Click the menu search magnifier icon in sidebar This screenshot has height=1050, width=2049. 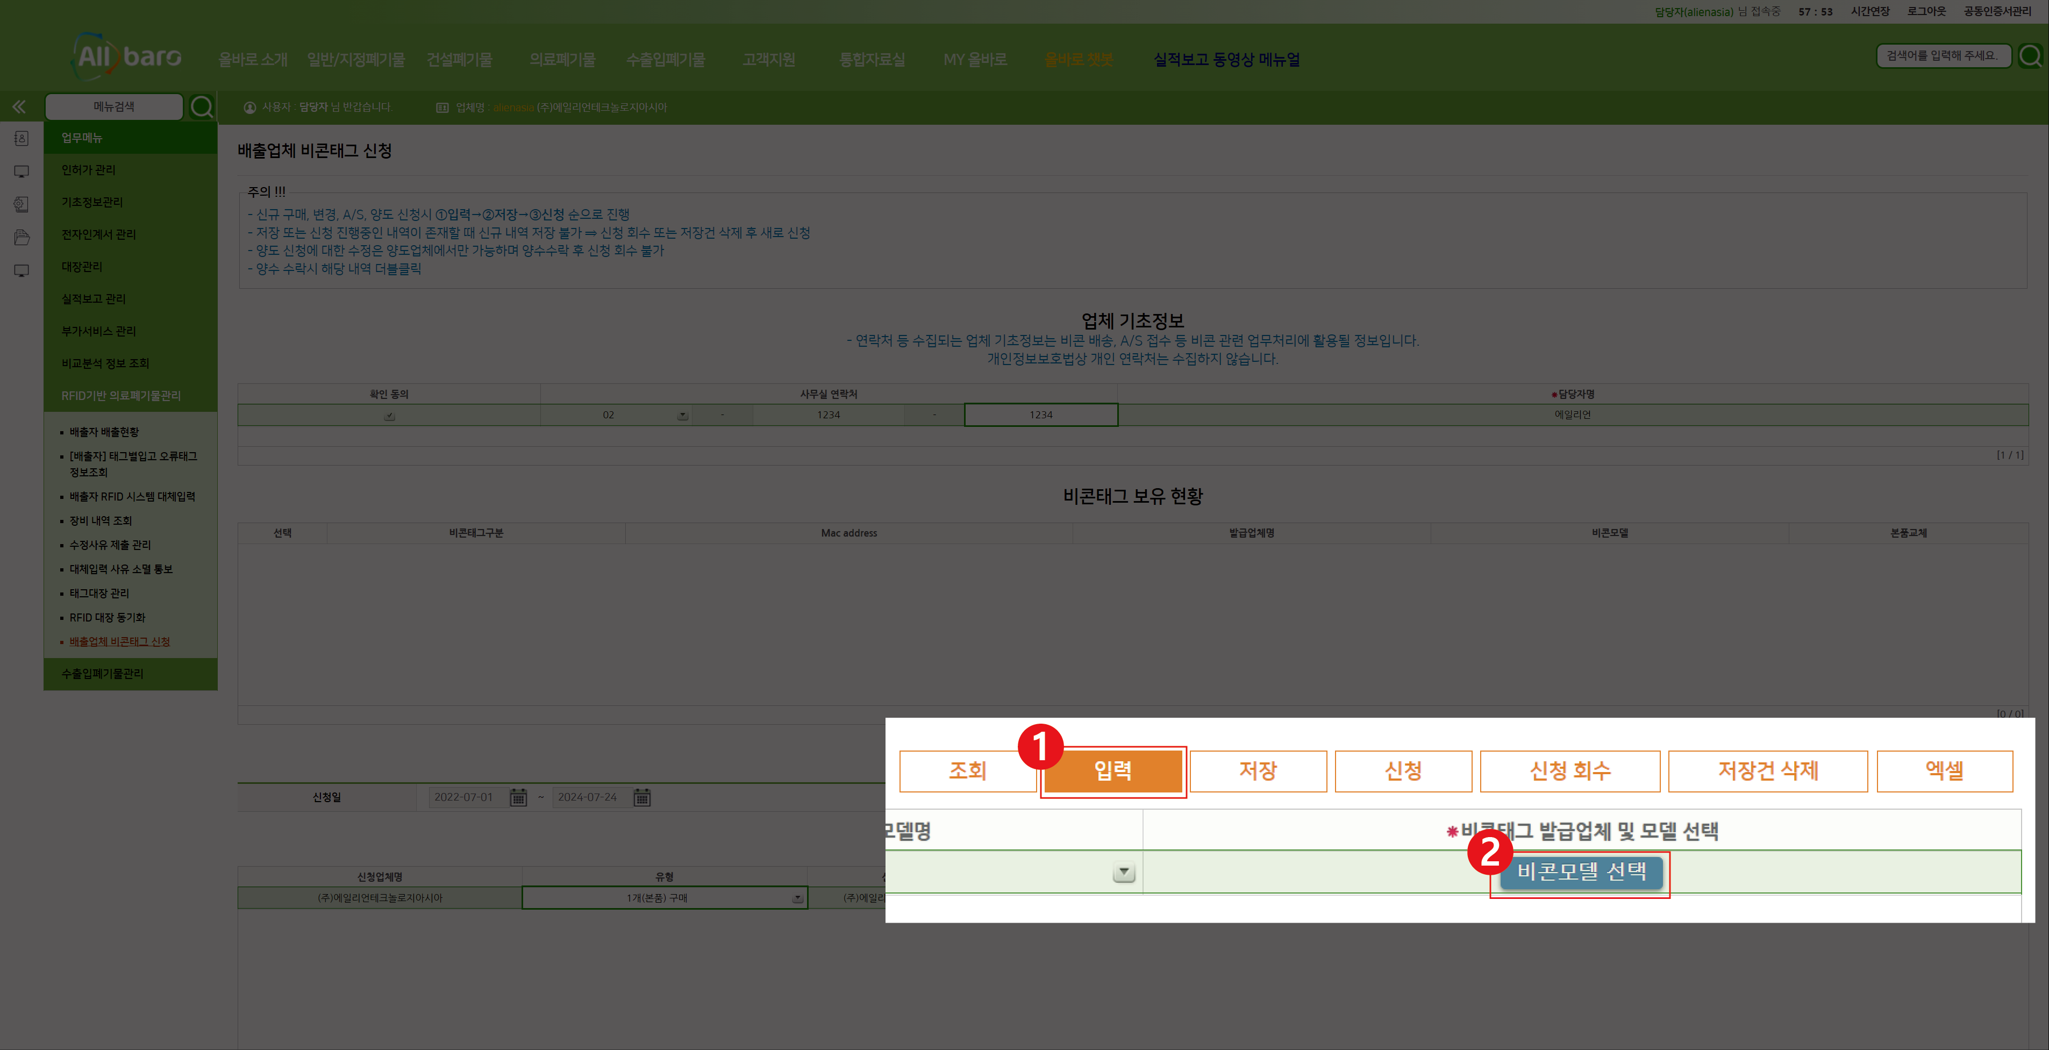[x=202, y=106]
